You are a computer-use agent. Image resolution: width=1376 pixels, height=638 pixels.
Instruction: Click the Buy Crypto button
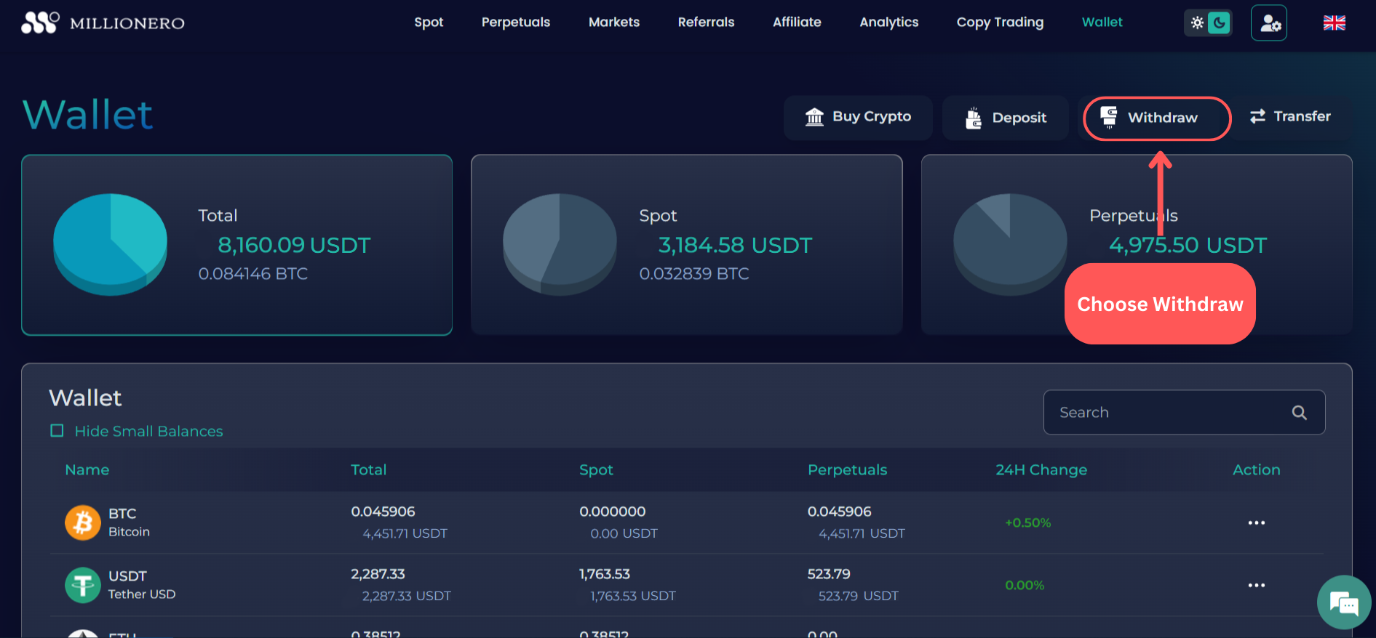pyautogui.click(x=858, y=117)
